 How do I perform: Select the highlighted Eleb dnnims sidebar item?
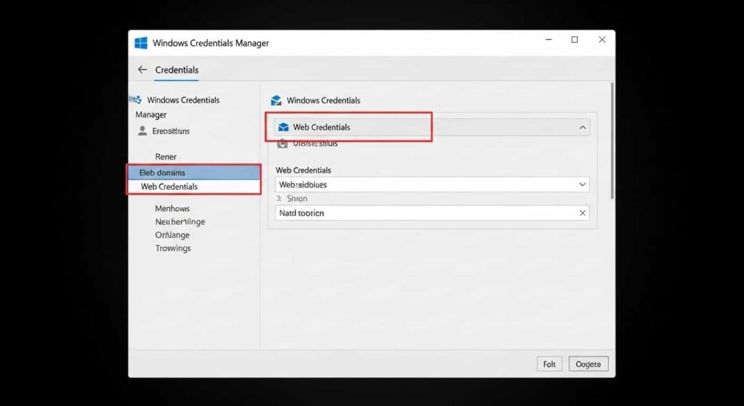coord(193,173)
